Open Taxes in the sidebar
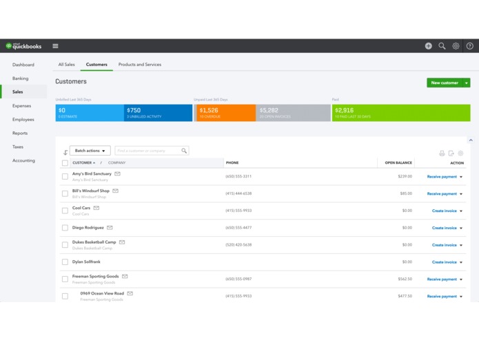479x340 pixels. [18, 147]
